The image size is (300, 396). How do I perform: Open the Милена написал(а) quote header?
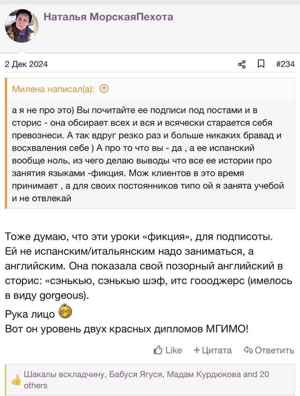coord(53,89)
